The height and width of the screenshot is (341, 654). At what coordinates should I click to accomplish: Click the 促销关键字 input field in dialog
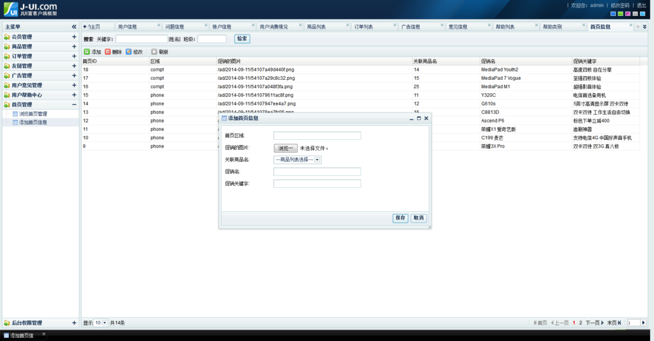click(317, 183)
